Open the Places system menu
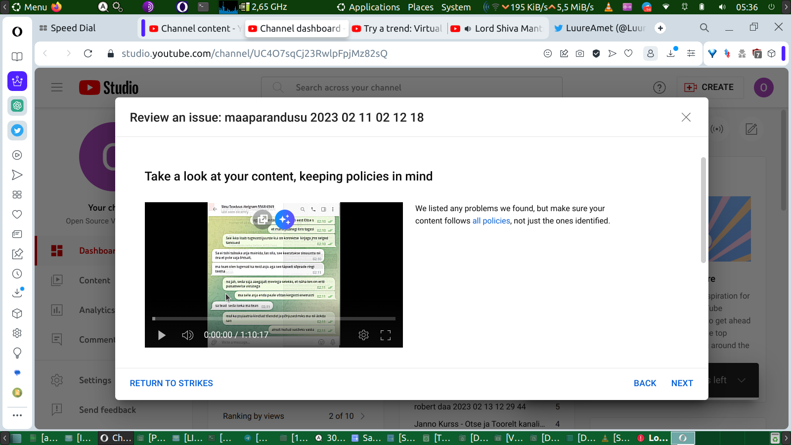The height and width of the screenshot is (445, 791). click(x=420, y=7)
